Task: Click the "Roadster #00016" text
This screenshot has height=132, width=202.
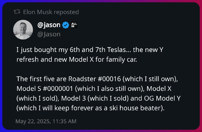Action: pyautogui.click(x=94, y=79)
